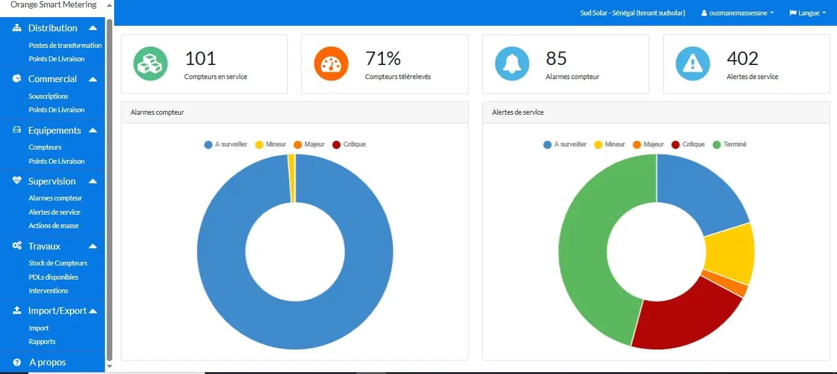Open Actions de masse page
Viewport: 837px width, 374px height.
click(x=53, y=226)
